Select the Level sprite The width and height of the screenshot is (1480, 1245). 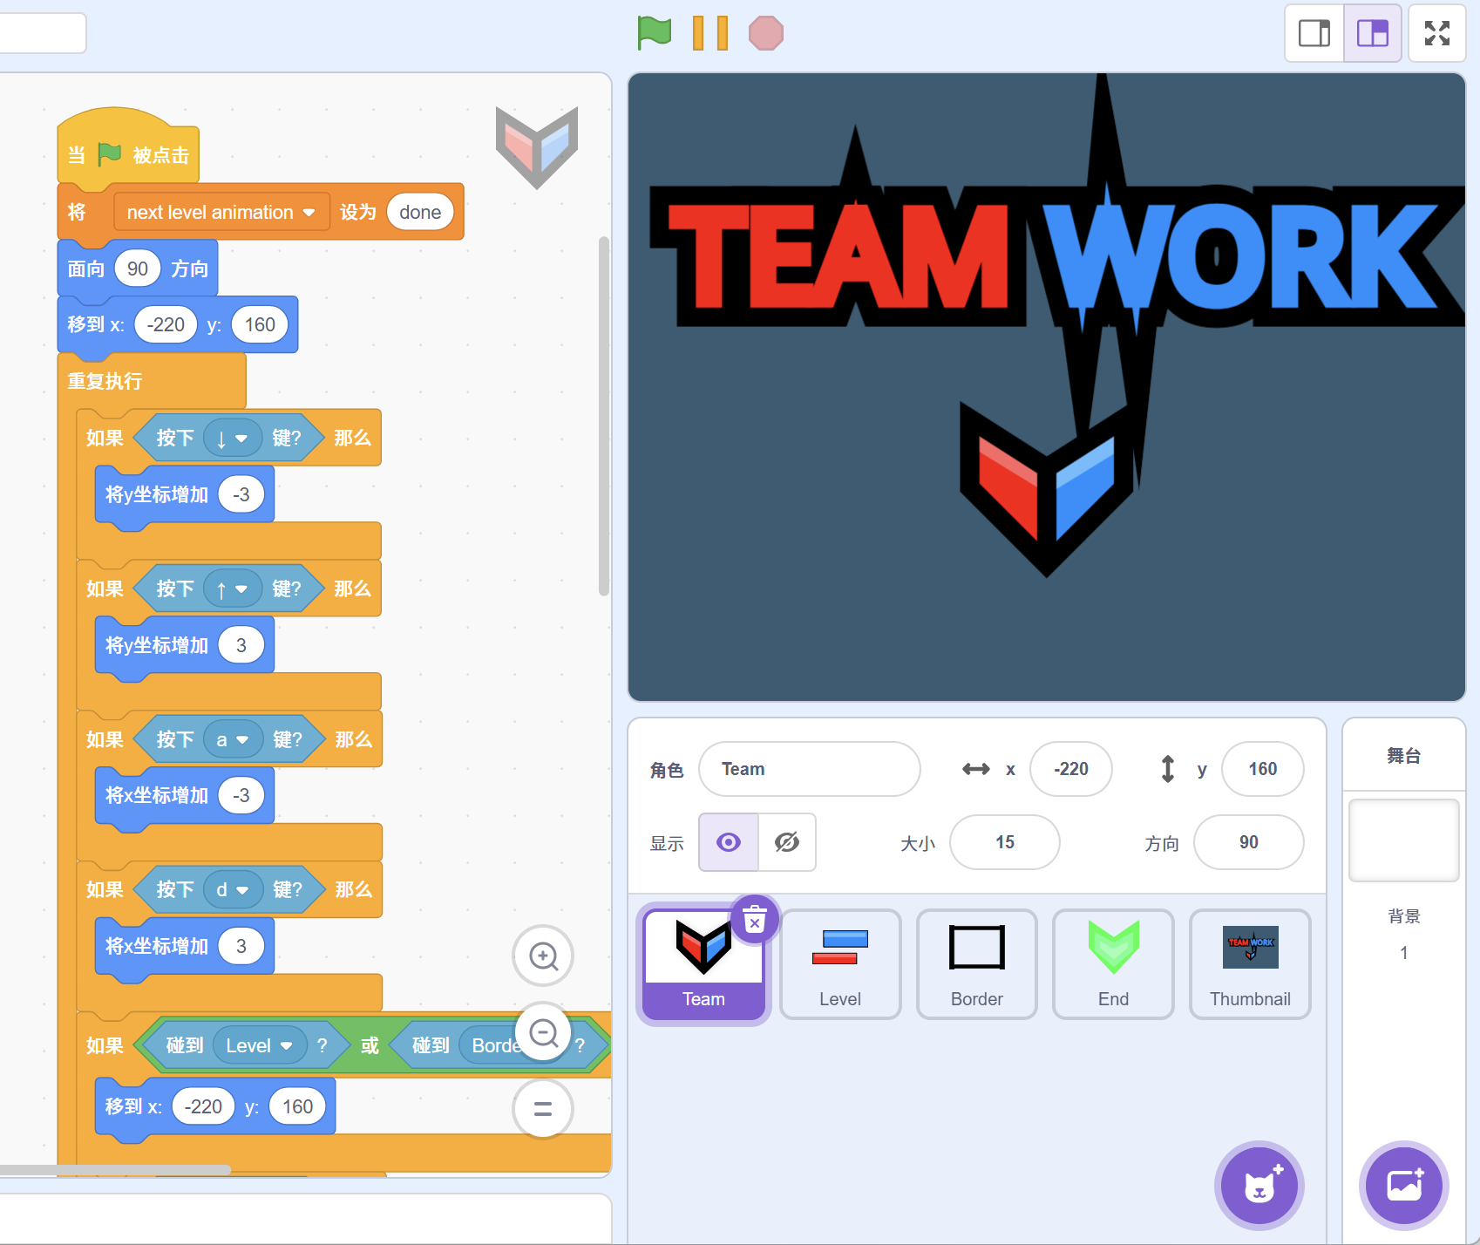coord(839,963)
